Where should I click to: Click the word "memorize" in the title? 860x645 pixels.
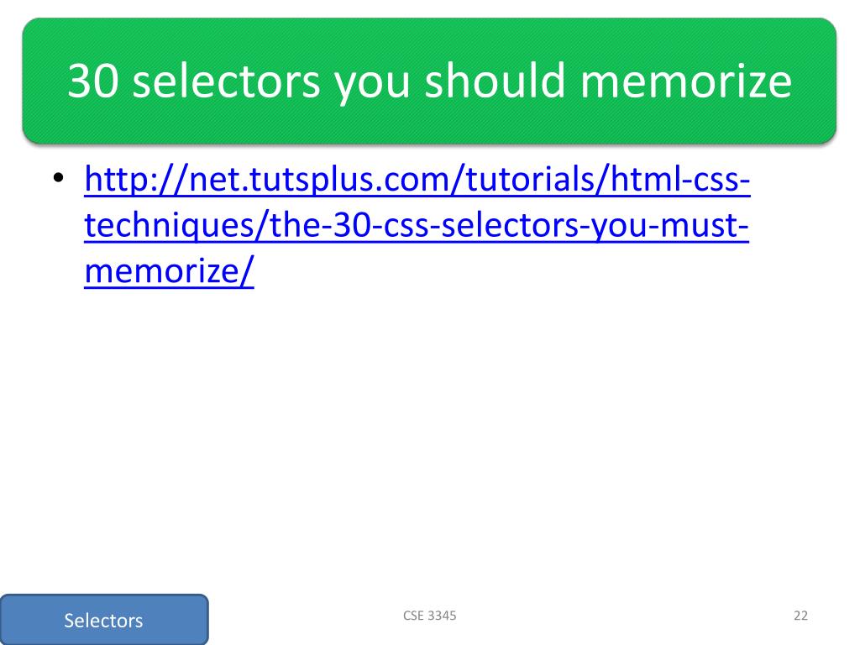tap(686, 81)
